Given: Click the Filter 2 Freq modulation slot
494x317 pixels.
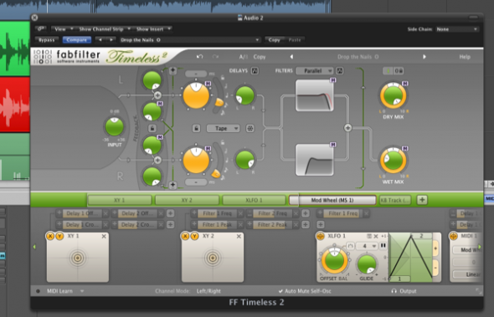Looking at the screenshot, I should coord(272,213).
